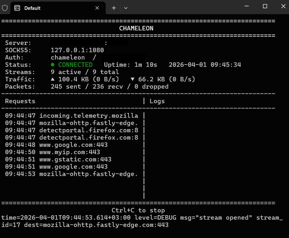Viewport: 289px width, 238px height.
Task: Click the upload traffic arrow icon
Action: [x=52, y=79]
